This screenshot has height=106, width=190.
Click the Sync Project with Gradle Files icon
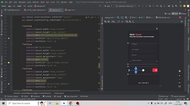coord(169,6)
